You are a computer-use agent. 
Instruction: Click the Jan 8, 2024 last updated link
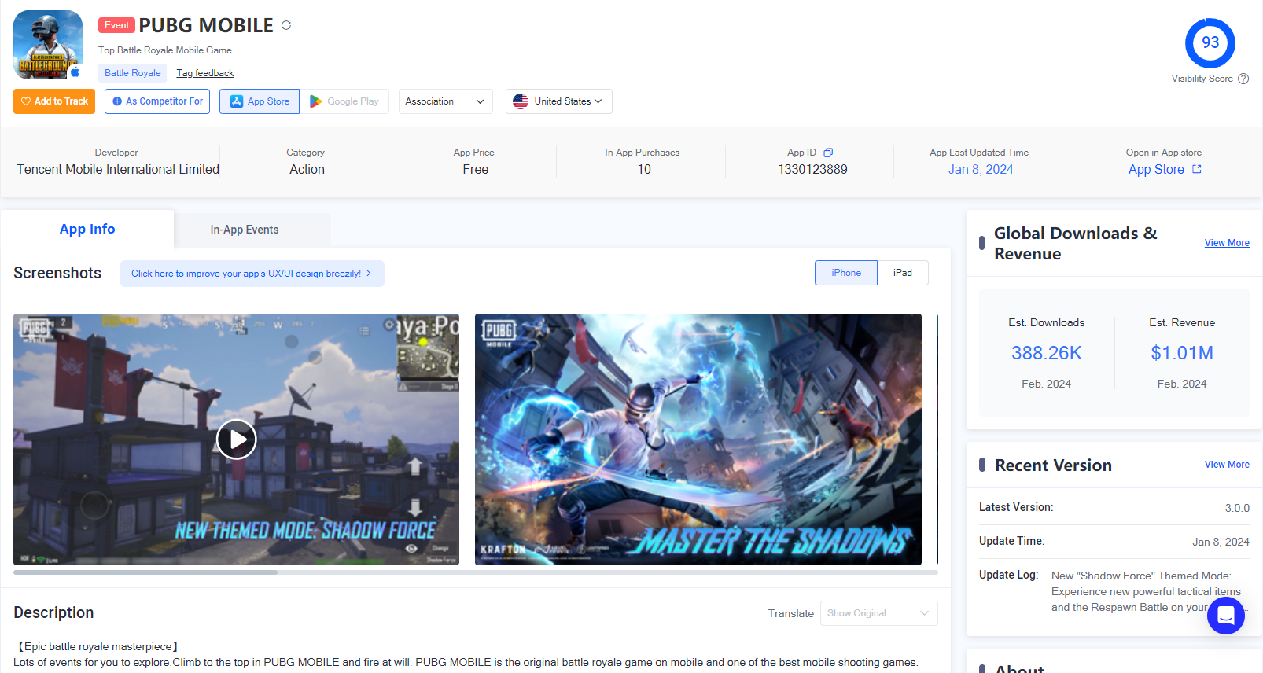(x=981, y=169)
